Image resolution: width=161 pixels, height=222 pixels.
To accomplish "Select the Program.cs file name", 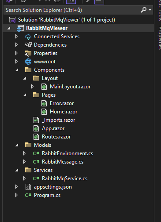I will 47,195.
